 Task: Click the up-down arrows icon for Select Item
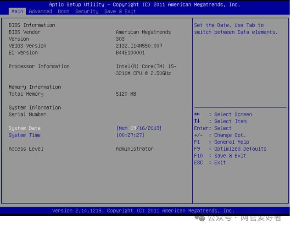[x=197, y=121]
